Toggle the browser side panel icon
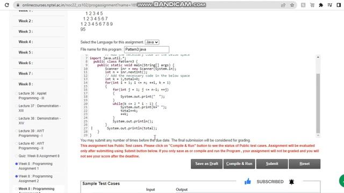344x193 pixels. (339, 5)
